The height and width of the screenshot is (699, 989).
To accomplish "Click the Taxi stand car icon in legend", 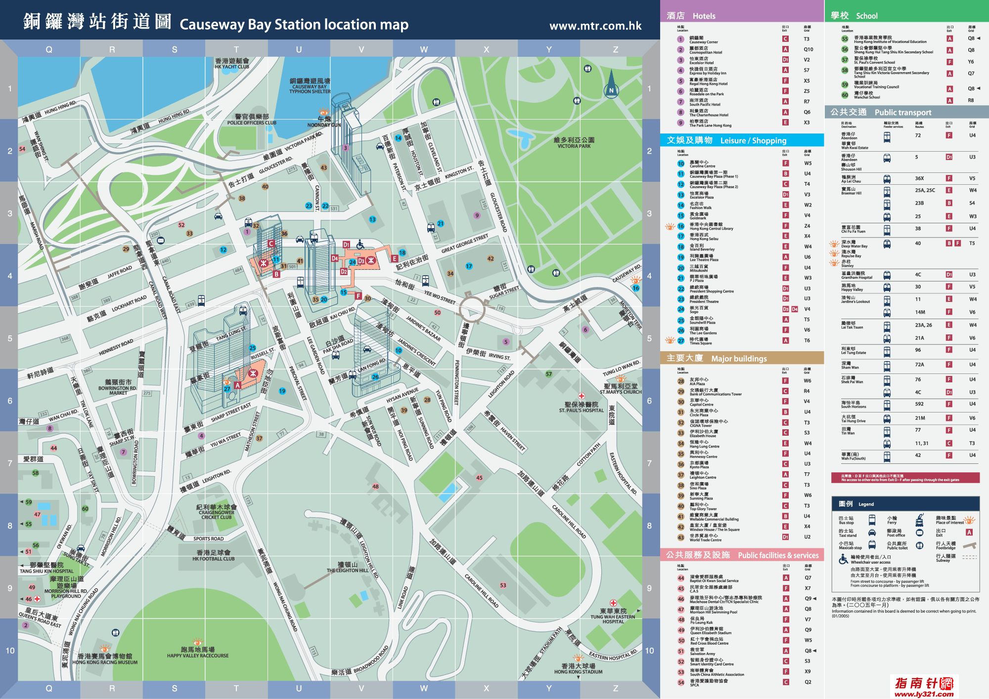I will tap(872, 533).
